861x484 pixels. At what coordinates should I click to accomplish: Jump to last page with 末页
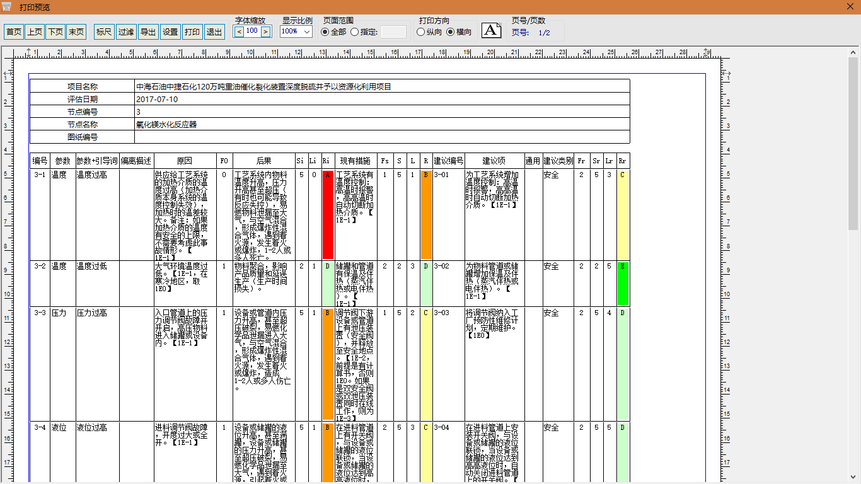(x=76, y=32)
